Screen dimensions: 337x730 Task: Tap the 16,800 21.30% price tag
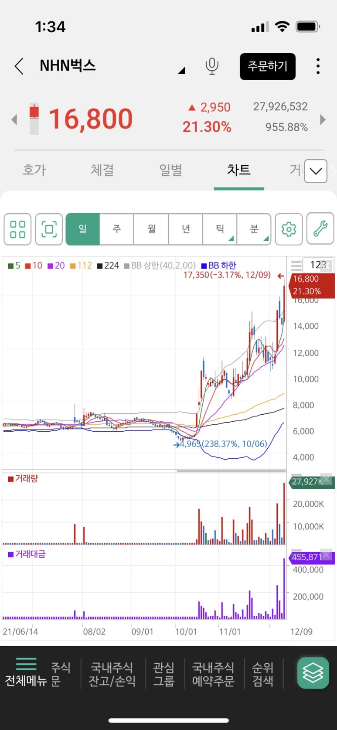311,285
